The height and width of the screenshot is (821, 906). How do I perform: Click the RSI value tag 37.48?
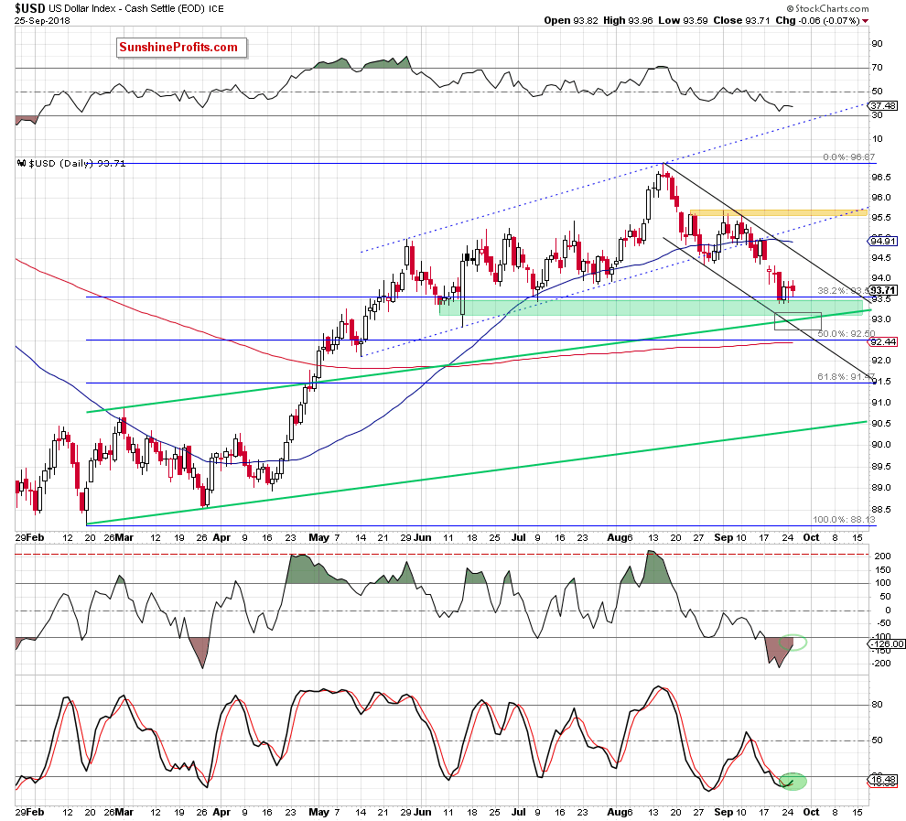click(x=883, y=106)
